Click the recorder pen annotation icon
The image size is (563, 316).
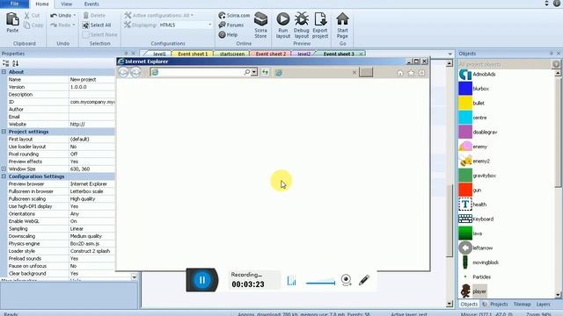tap(364, 280)
